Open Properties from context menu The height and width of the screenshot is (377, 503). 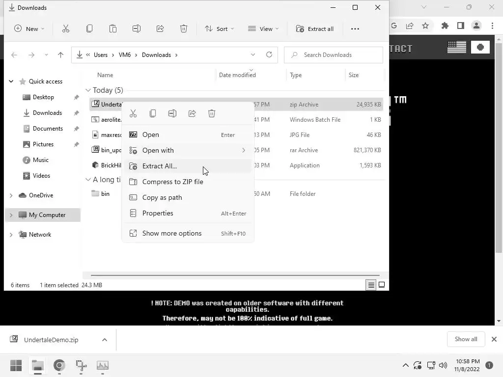click(x=188, y=213)
